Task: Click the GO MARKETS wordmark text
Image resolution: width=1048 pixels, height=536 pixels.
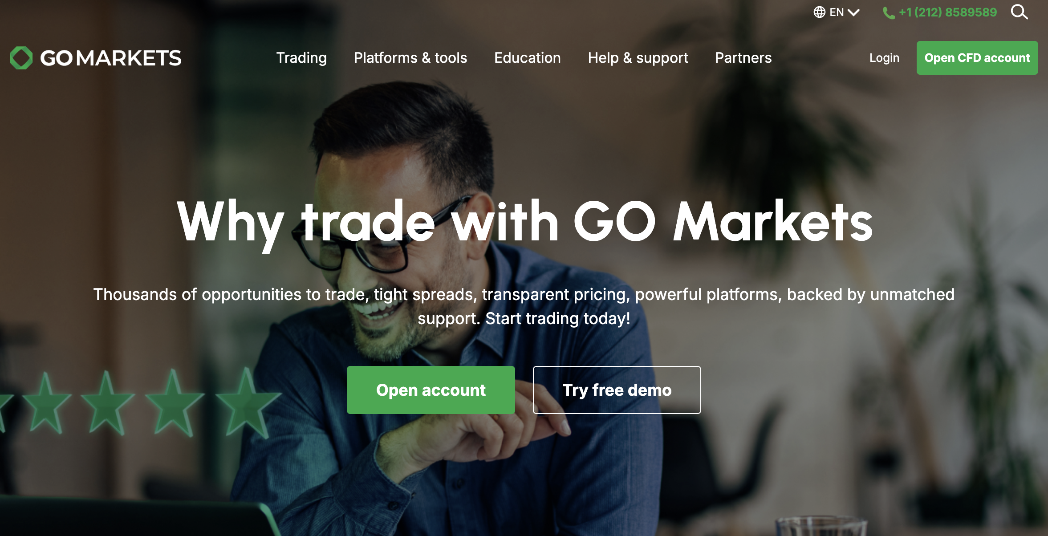Action: pos(111,58)
